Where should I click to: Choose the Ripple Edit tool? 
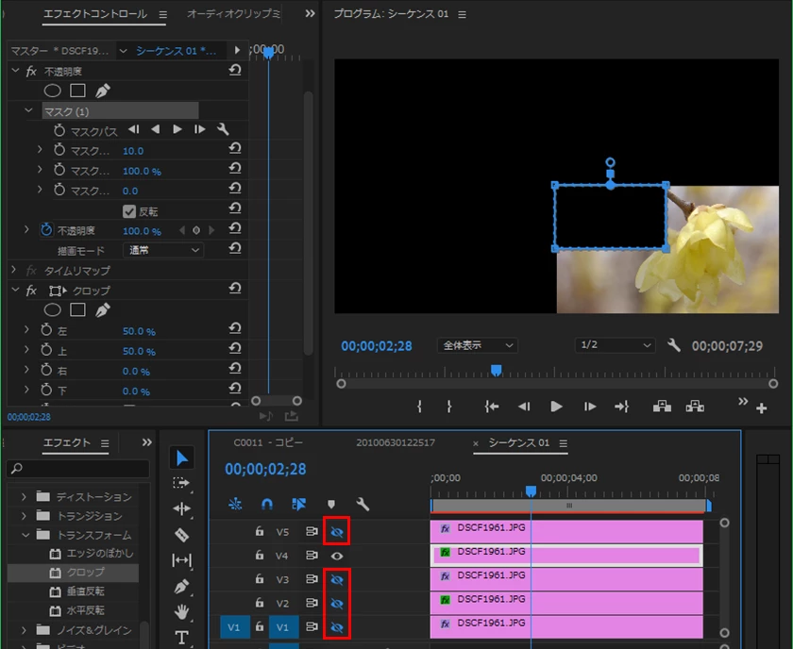click(x=181, y=508)
